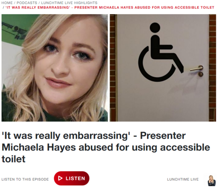The image size is (217, 187).
Task: Navigate to LUNCHTIME LIVE HIGHLIGHTS breadcrumb
Action: tap(69, 3)
